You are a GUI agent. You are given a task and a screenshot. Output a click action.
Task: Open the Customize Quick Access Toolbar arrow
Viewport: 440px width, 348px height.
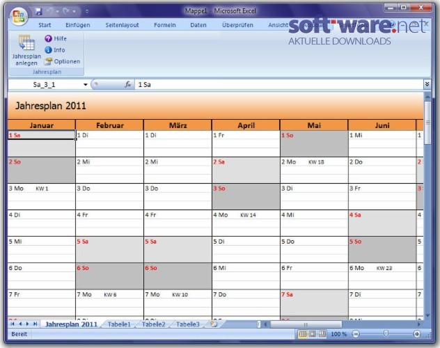coord(87,11)
